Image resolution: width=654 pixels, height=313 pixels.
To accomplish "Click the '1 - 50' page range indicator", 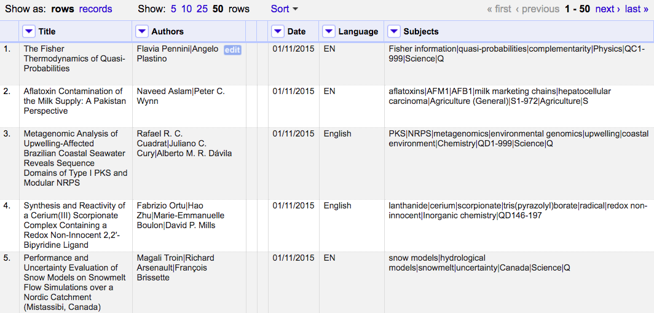I will click(577, 9).
